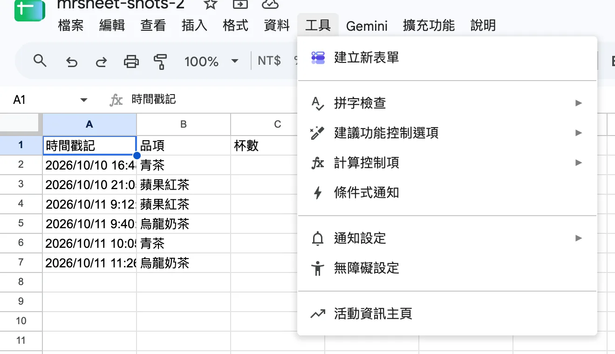The width and height of the screenshot is (615, 354).
Task: Star the mrsheet-shots-2 document
Action: coord(211,4)
